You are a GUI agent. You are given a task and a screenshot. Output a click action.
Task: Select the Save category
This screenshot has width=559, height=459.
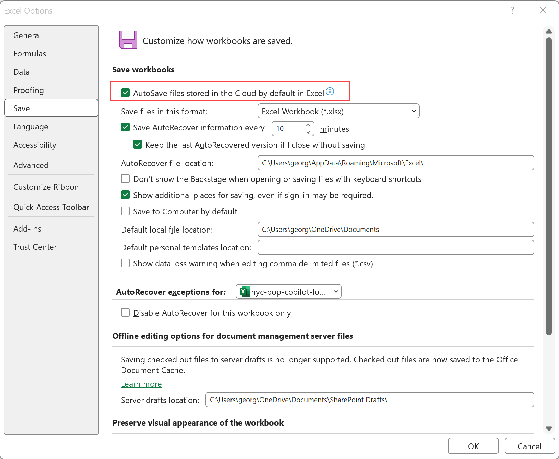tap(51, 108)
